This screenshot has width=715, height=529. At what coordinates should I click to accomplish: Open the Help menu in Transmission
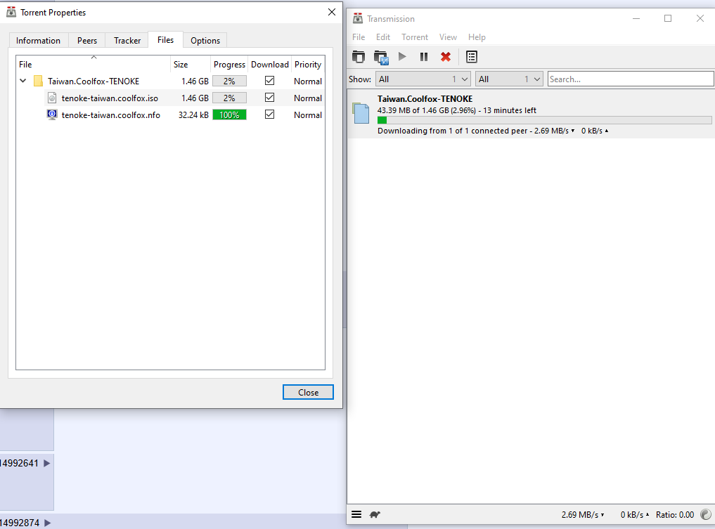click(477, 37)
